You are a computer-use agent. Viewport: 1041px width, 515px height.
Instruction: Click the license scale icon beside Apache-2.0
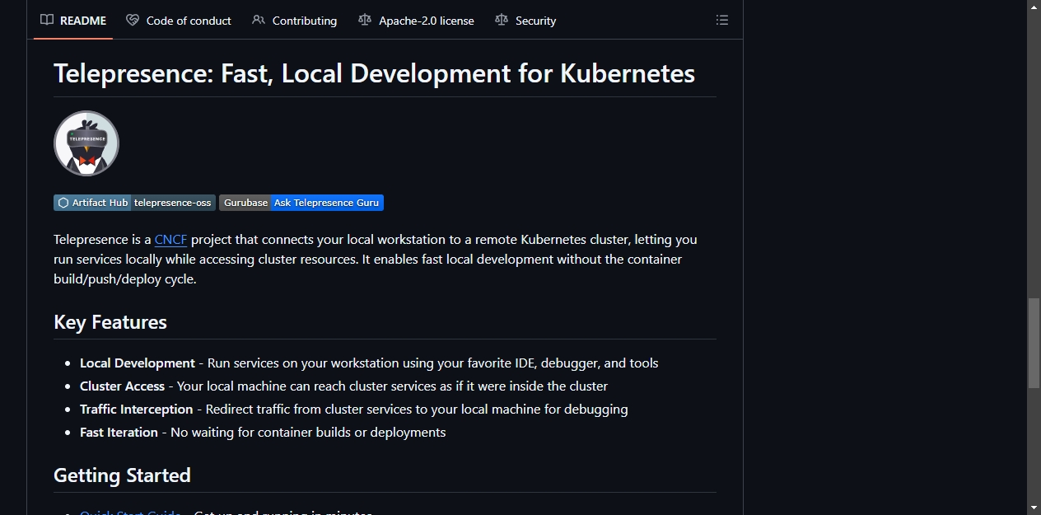(x=365, y=21)
